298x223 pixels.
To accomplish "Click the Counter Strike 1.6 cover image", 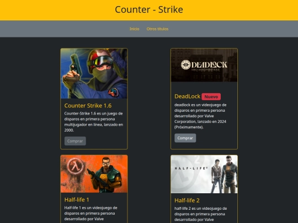I will click(x=94, y=73).
